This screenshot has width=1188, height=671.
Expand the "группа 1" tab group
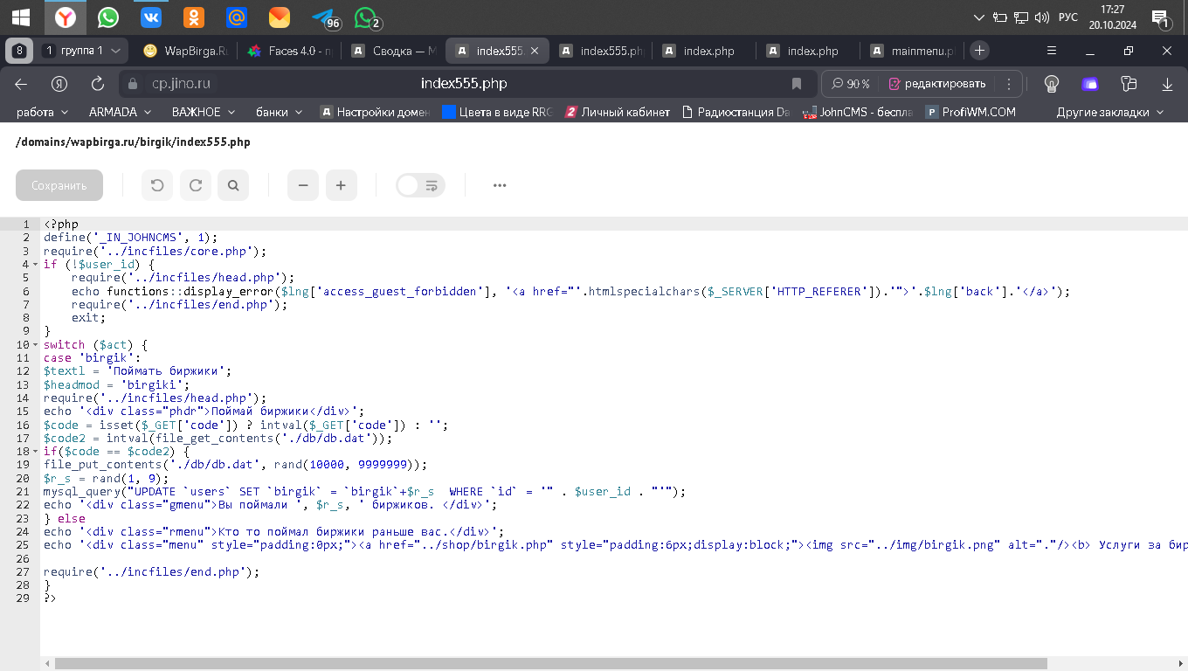point(84,51)
